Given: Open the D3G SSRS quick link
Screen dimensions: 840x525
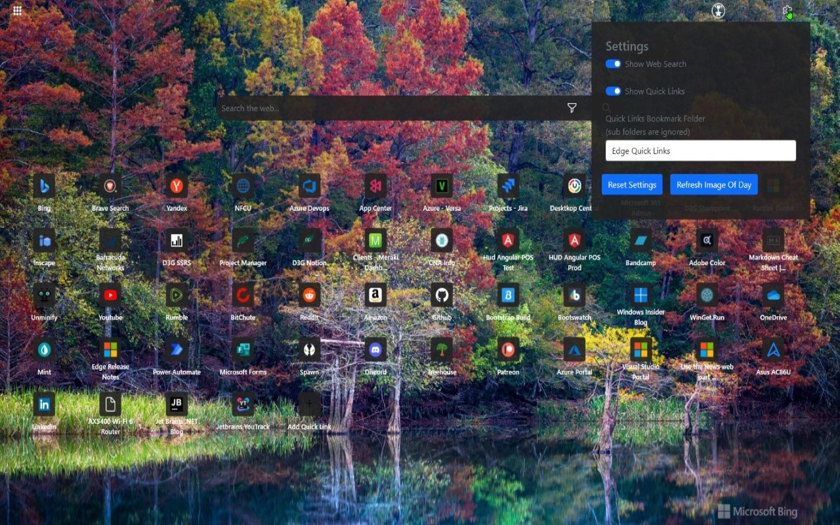Looking at the screenshot, I should click(177, 240).
